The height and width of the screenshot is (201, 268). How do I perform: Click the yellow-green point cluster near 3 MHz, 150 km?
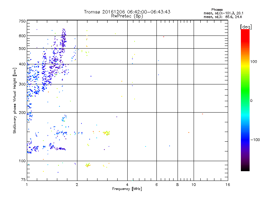click(x=107, y=133)
